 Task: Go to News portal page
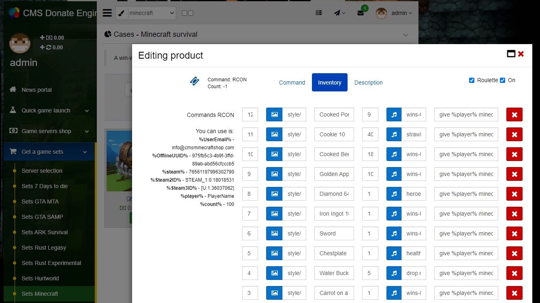36,90
